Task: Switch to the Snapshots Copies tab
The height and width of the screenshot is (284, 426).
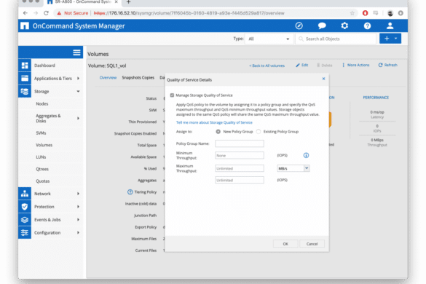Action: 138,77
